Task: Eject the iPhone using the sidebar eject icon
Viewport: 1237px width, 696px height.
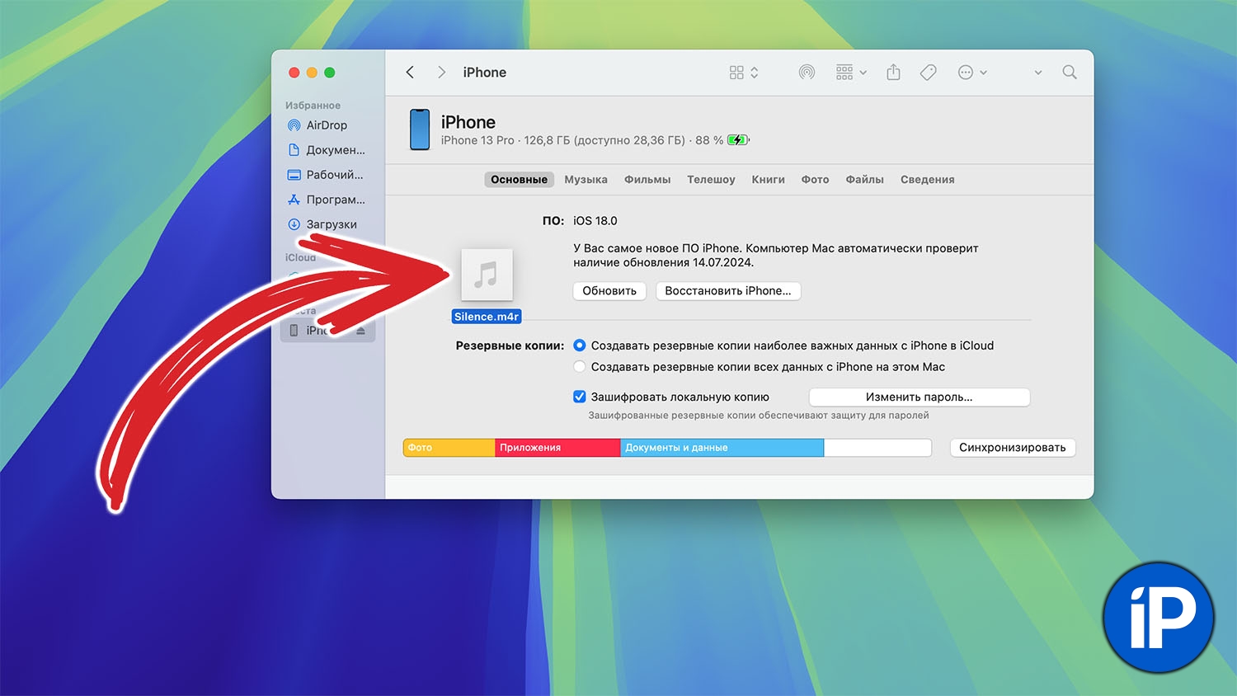Action: (x=360, y=331)
